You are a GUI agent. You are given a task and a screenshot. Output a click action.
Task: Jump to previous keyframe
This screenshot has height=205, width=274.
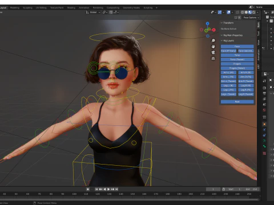tap(100, 189)
